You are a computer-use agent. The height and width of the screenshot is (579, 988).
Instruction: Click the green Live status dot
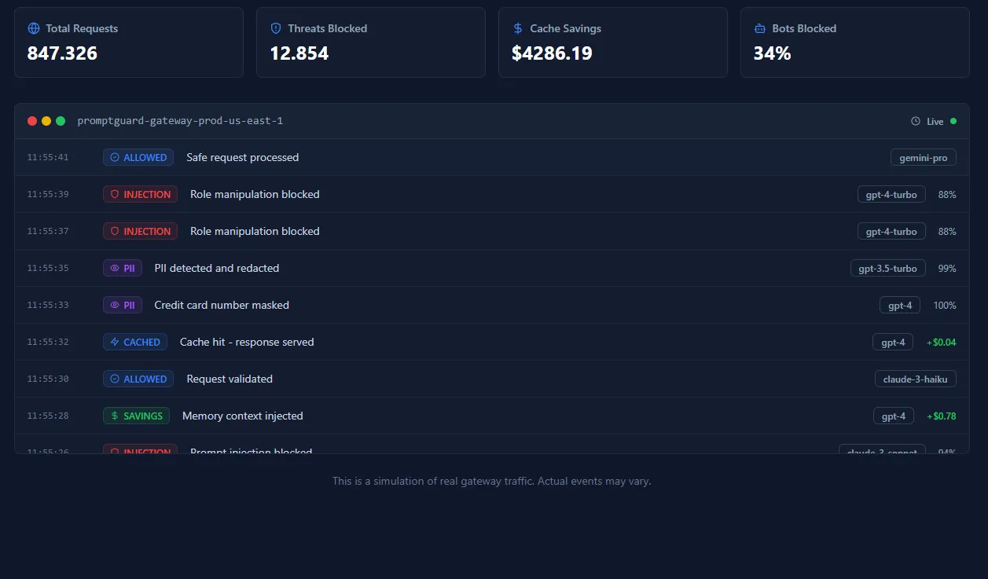pyautogui.click(x=953, y=121)
